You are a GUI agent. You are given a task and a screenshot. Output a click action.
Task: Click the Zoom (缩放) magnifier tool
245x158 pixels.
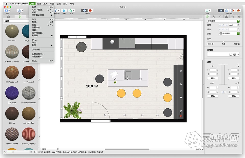(71, 10)
